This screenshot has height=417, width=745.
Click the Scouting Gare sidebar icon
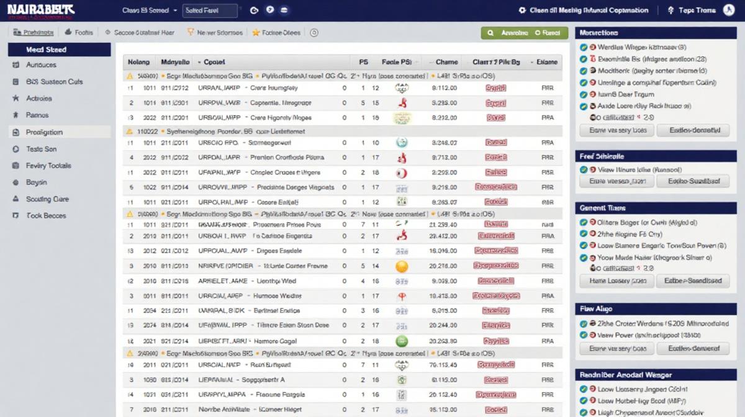15,199
